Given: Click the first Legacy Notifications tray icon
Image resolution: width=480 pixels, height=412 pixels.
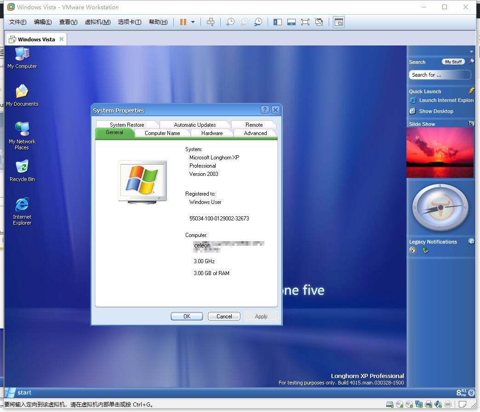Looking at the screenshot, I should click(x=413, y=250).
